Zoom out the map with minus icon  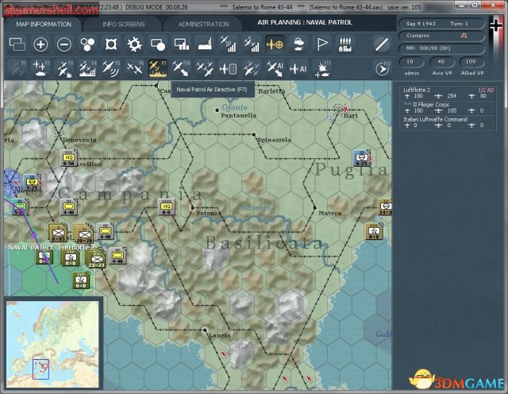coord(64,44)
